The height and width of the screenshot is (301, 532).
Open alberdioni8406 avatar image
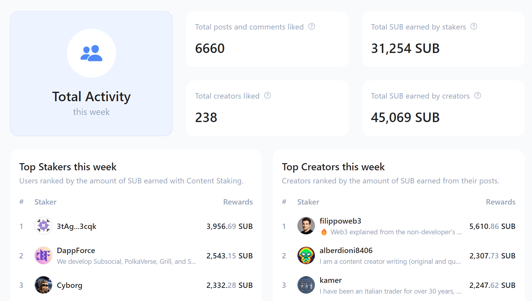306,255
